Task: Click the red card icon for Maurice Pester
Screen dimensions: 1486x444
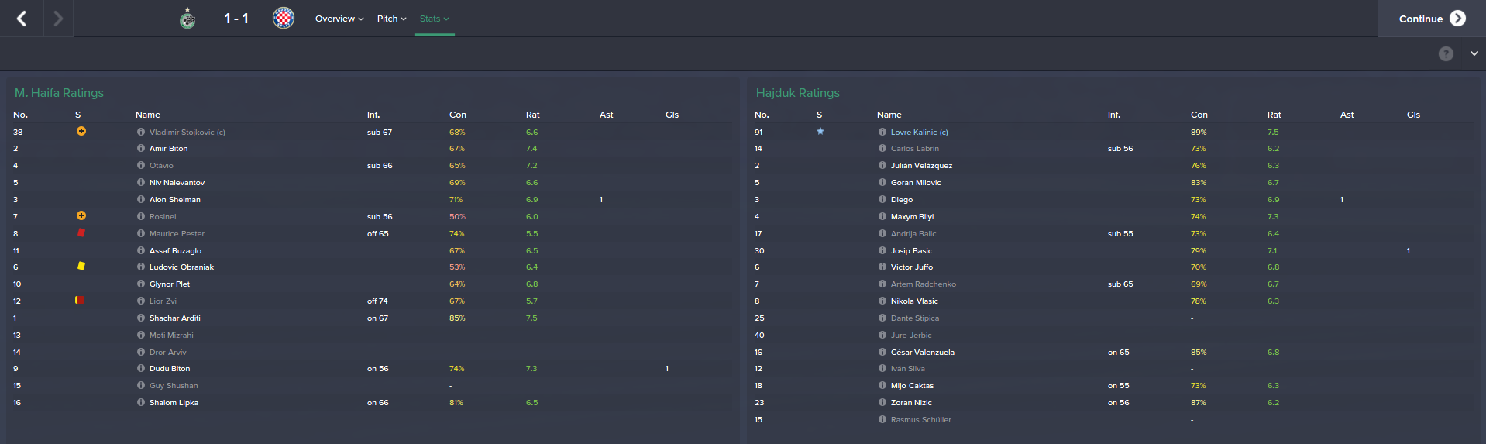Action: point(81,232)
